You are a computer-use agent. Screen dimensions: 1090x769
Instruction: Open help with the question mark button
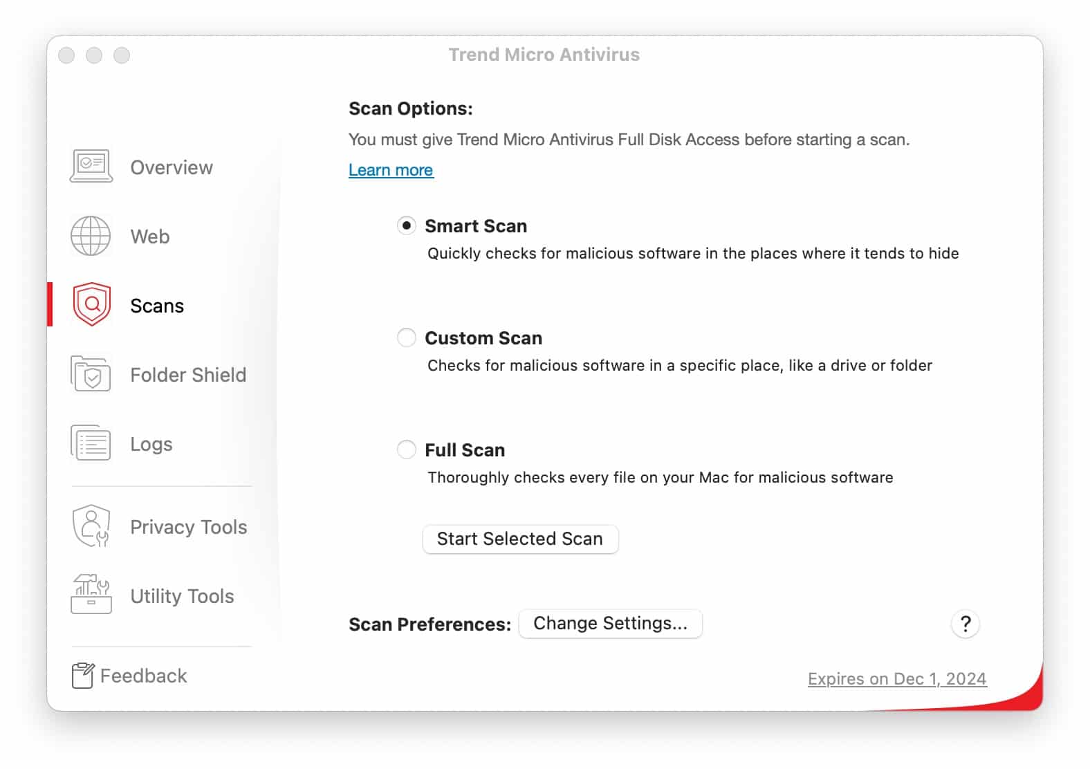pyautogui.click(x=966, y=624)
